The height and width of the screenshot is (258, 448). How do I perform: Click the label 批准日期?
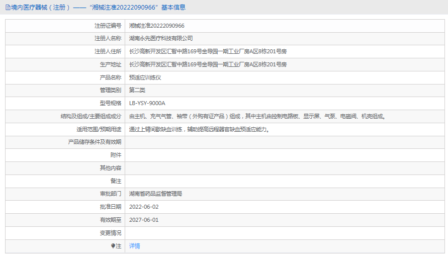tap(111, 207)
